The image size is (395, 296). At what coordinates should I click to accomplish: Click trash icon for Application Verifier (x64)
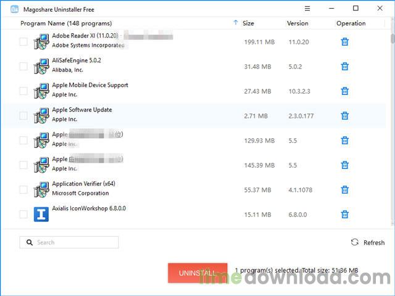(345, 190)
